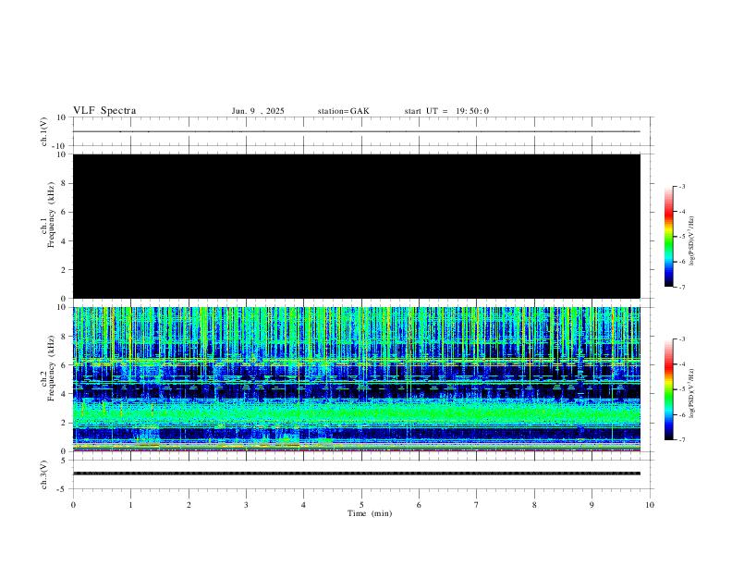Click the "station=GAK" header label

343,111
